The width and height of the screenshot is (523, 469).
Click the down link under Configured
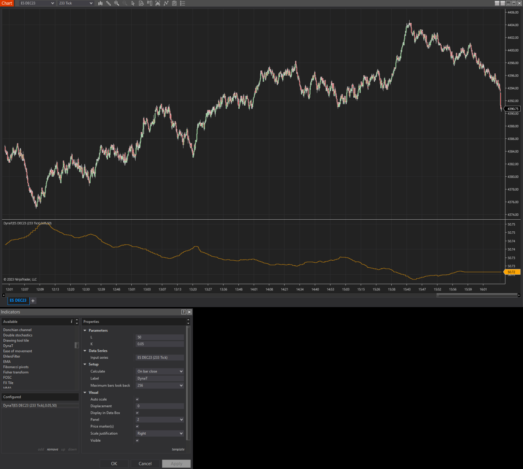tap(73, 449)
